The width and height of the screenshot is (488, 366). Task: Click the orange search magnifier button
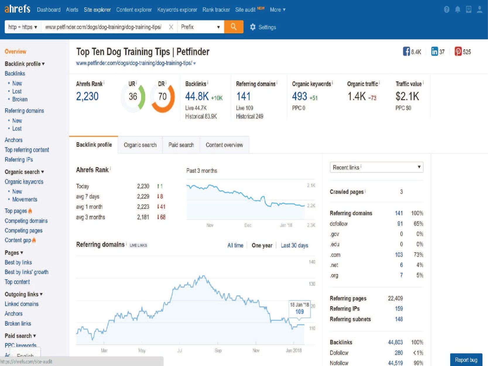pos(234,27)
